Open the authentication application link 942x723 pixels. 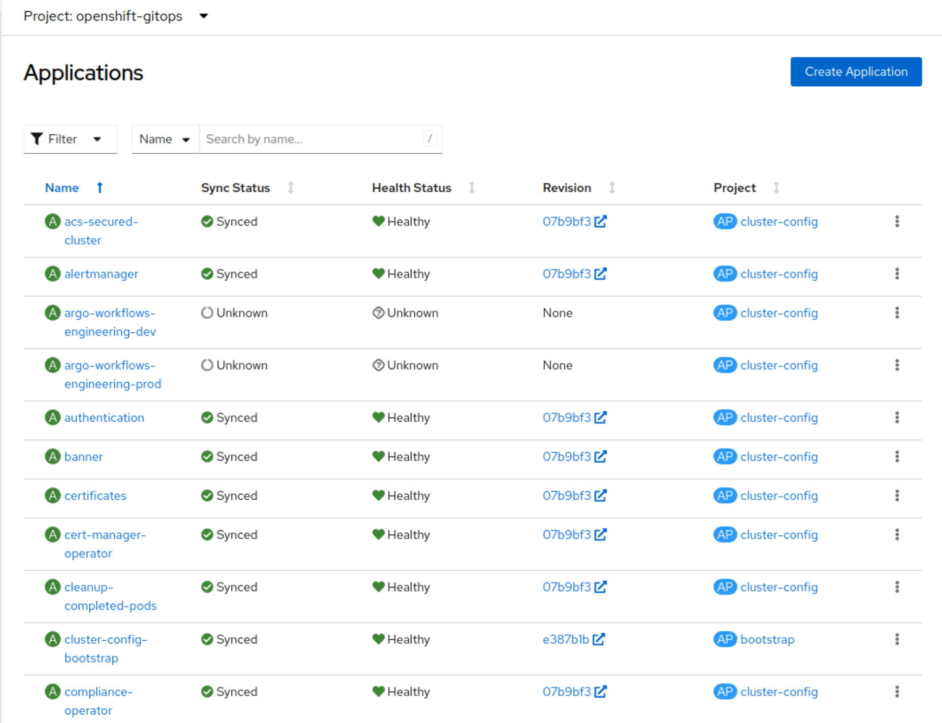point(104,418)
